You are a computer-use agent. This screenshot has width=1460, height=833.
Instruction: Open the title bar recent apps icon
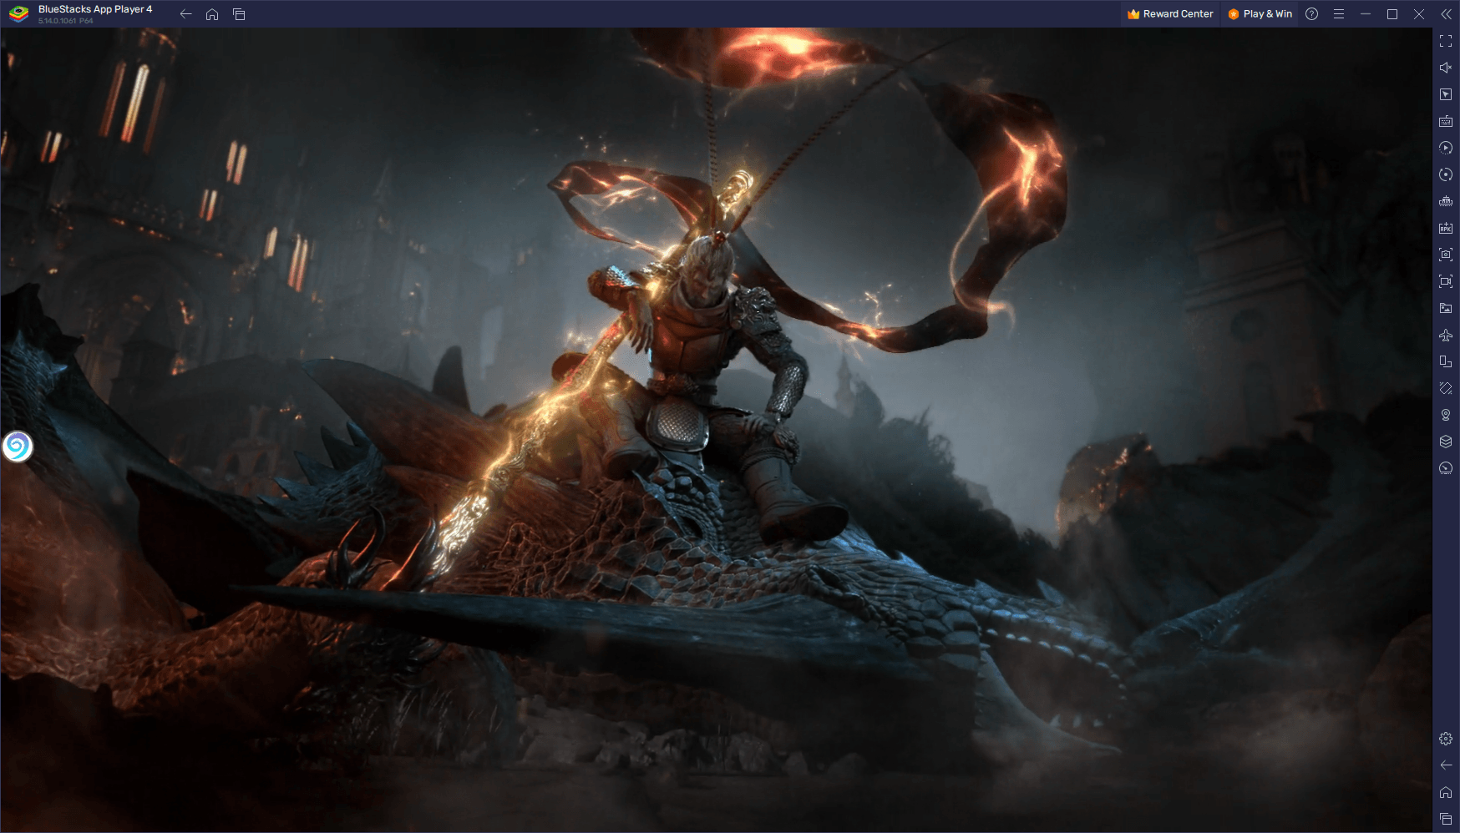tap(239, 14)
